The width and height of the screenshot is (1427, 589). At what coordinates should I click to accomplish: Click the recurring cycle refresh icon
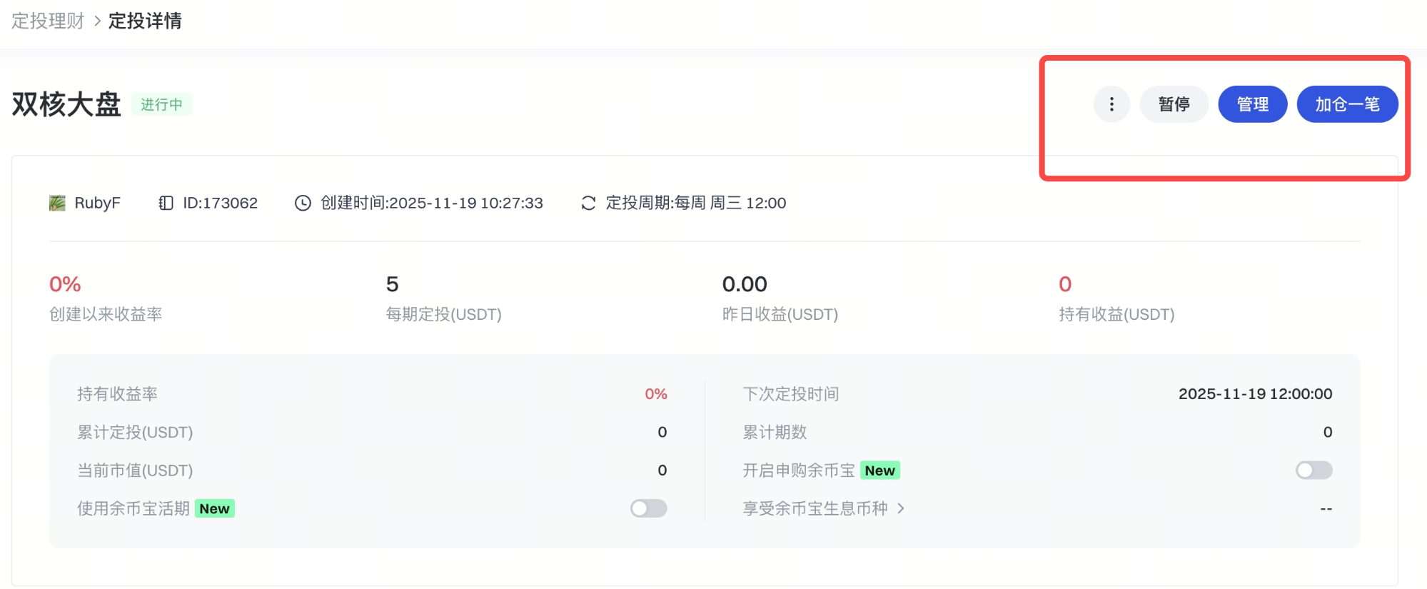click(588, 203)
